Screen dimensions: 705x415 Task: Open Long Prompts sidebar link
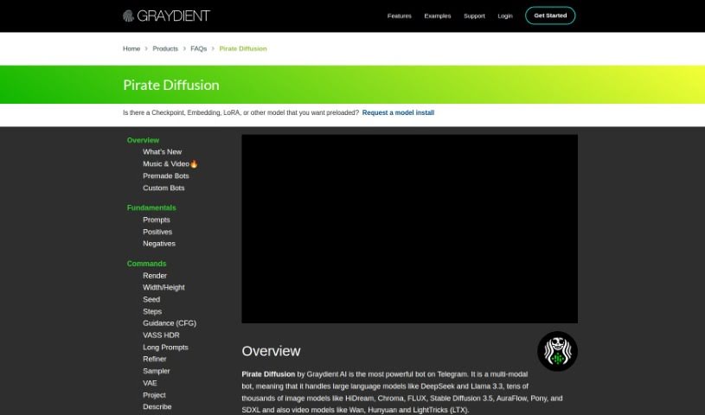pos(165,347)
